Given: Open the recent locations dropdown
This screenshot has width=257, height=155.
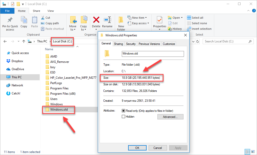Looking at the screenshot, I should [18, 41].
